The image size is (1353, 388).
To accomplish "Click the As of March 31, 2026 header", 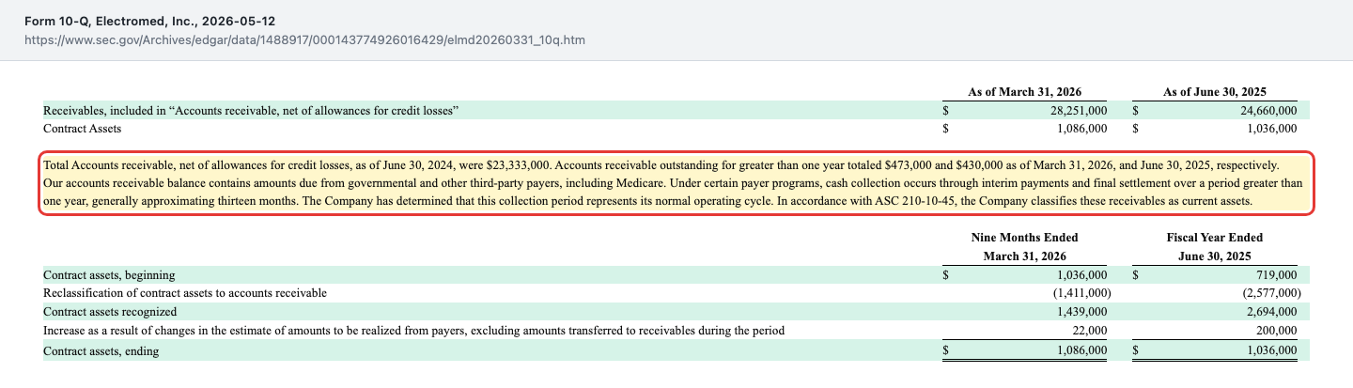I will (x=1024, y=92).
